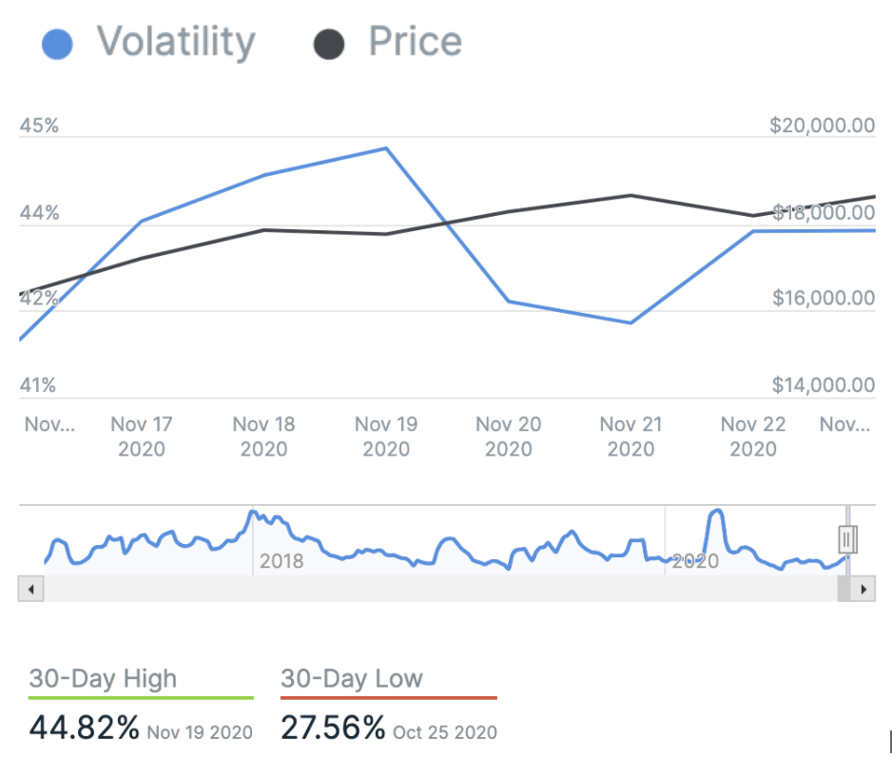Click the Price legend label
Viewport: 892px width, 778px height.
tap(415, 42)
